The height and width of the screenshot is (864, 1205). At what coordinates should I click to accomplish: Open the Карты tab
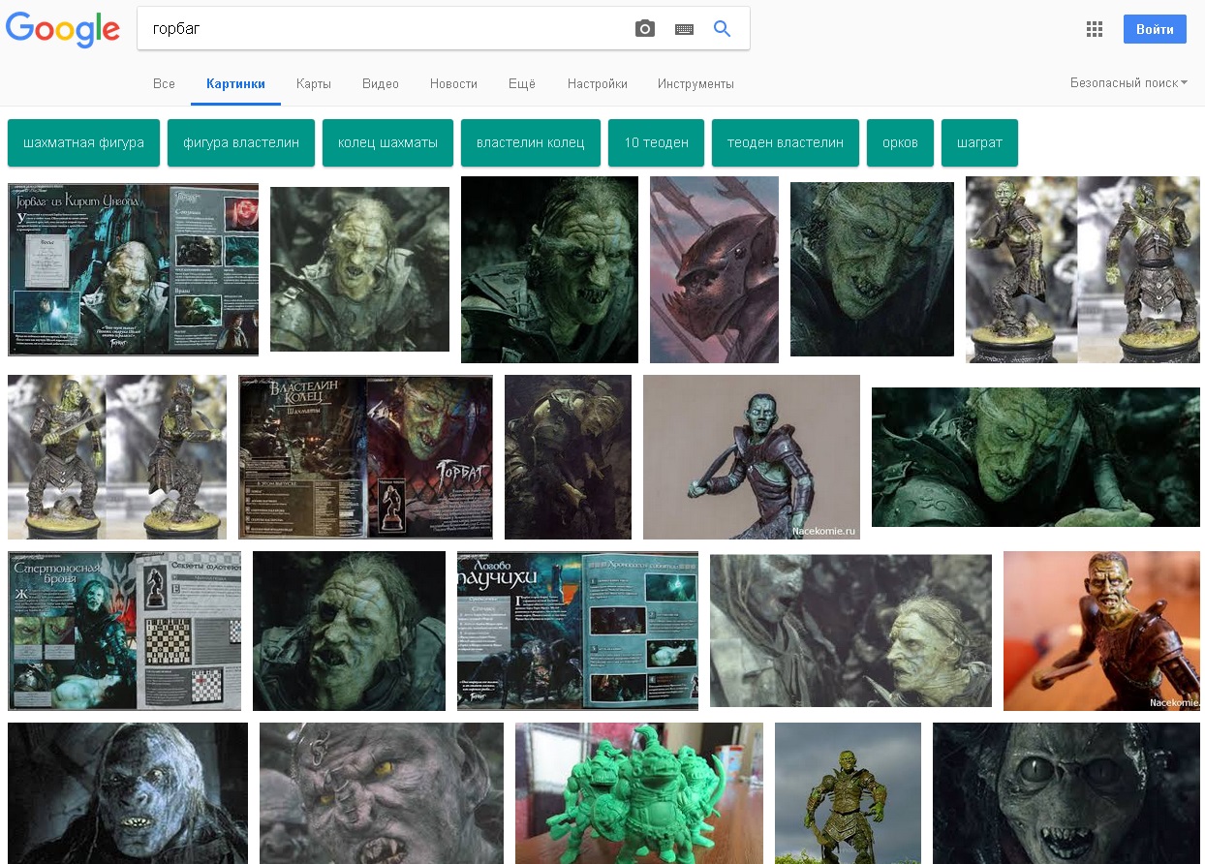point(314,84)
